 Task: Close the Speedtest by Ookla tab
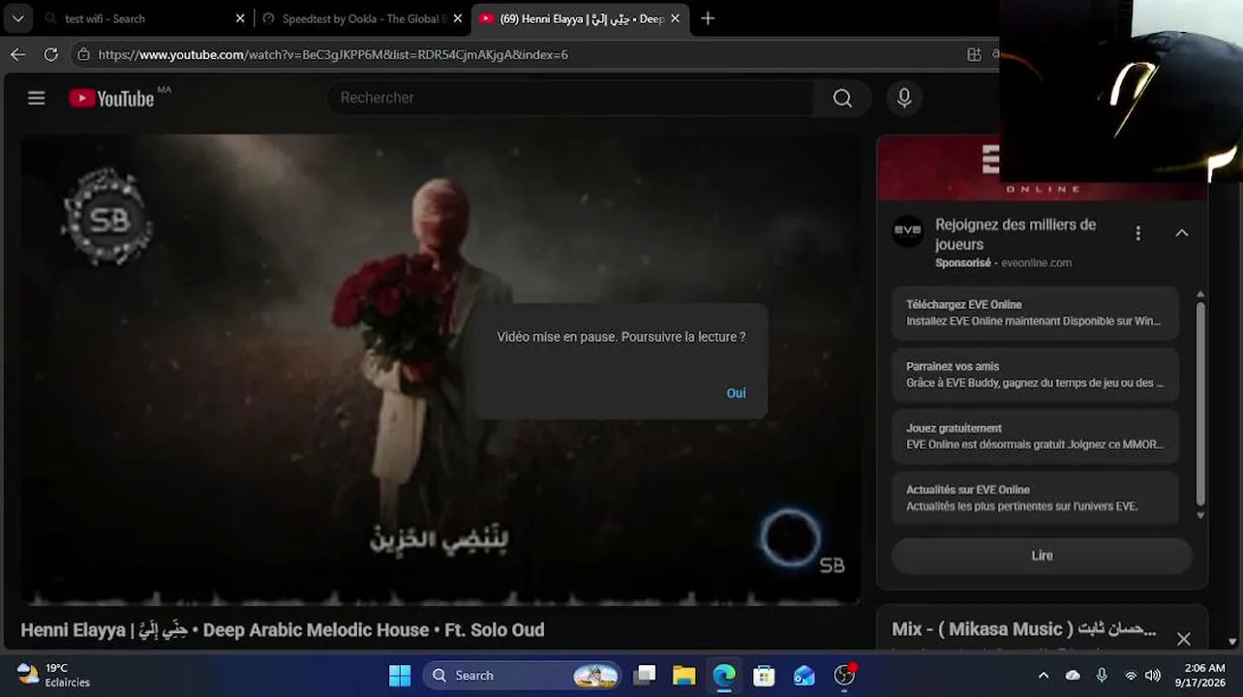click(x=458, y=18)
